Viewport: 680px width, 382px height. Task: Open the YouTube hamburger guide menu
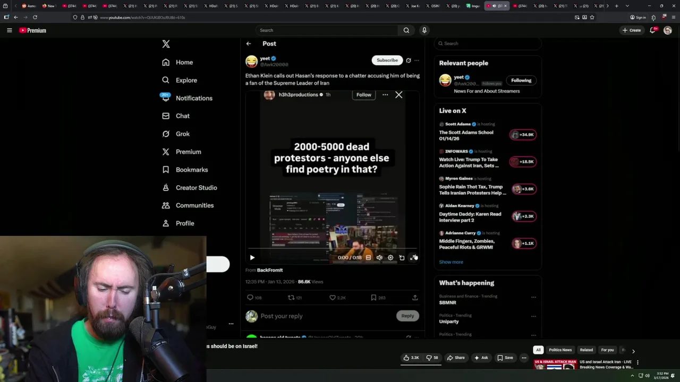(9, 30)
